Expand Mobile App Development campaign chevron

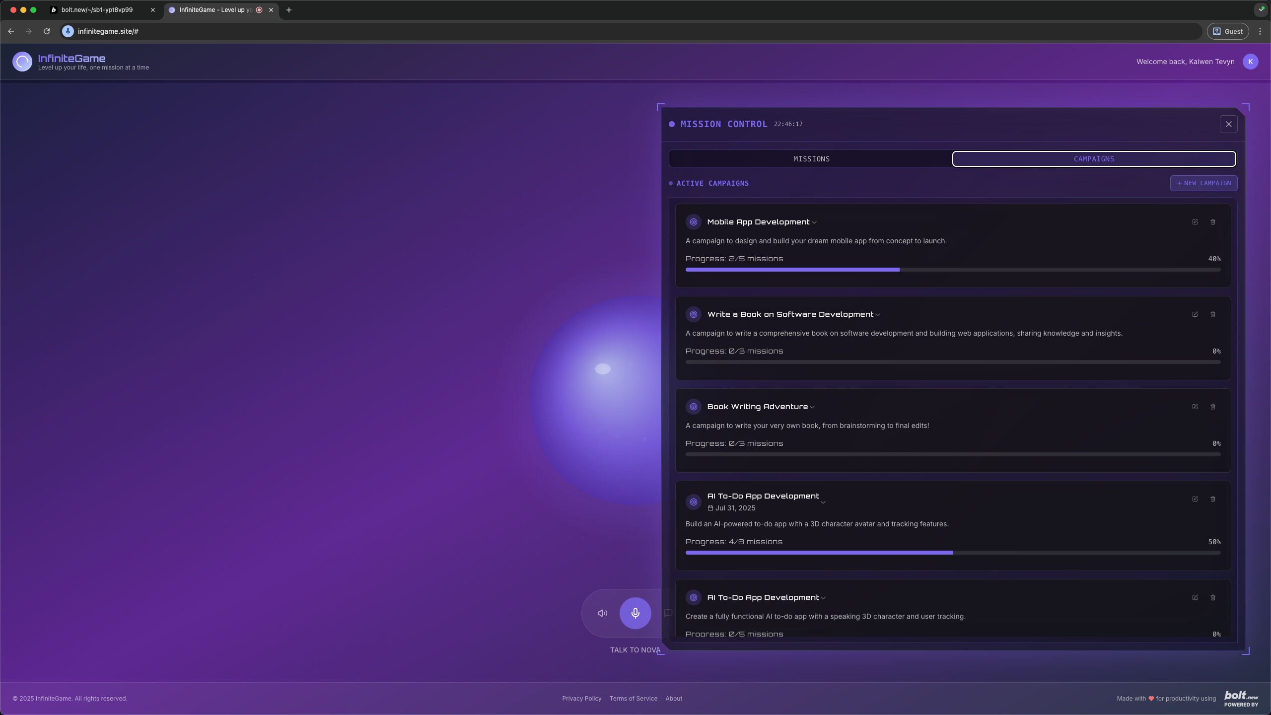814,222
